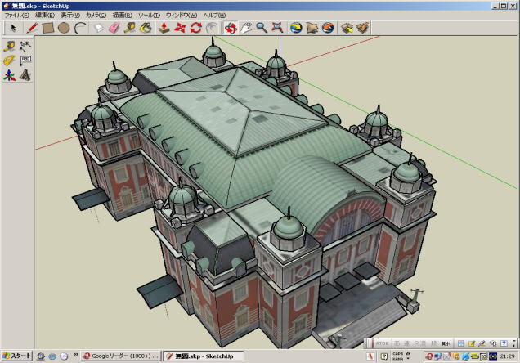Image resolution: width=520 pixels, height=363 pixels.
Task: Click the Get Current View globe icon
Action: point(296,28)
